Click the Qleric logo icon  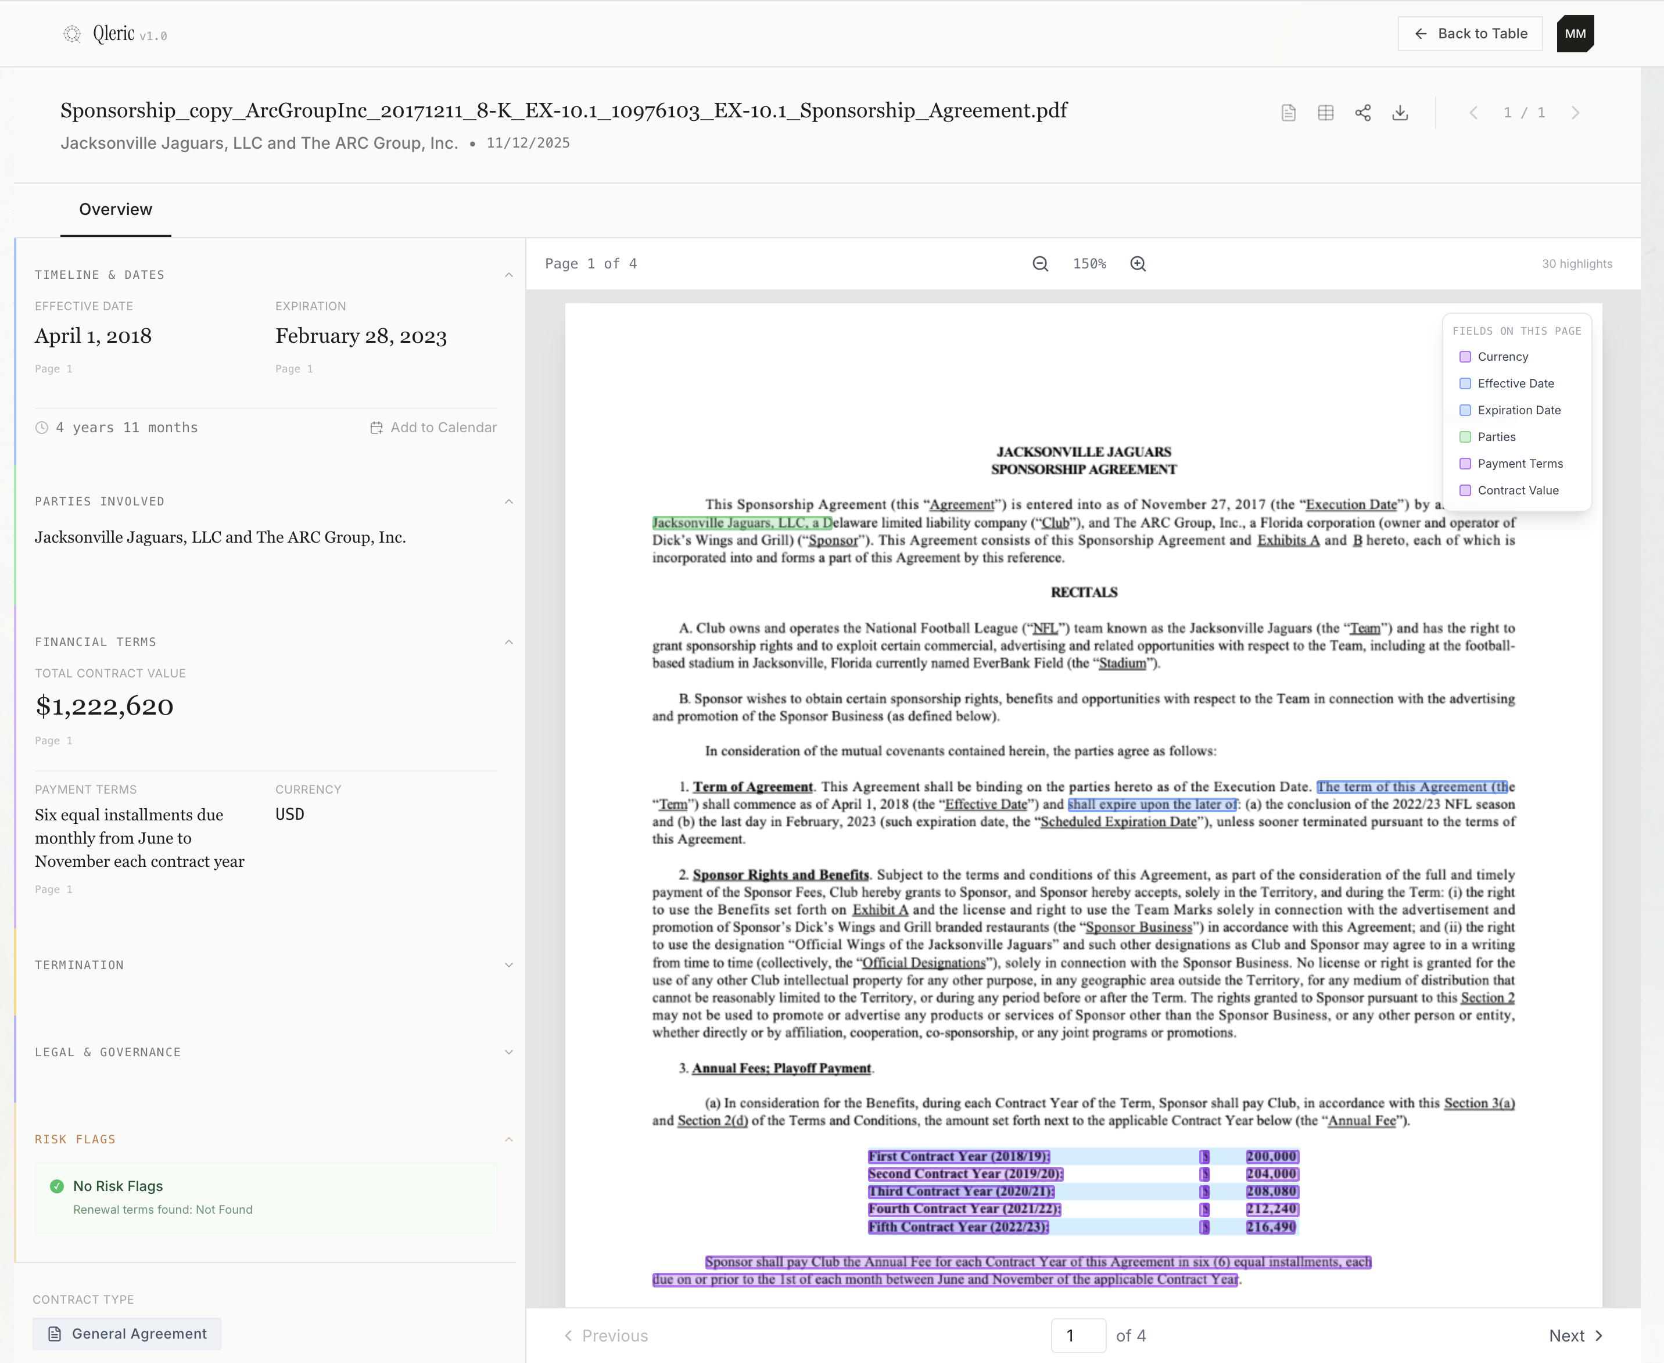(x=72, y=34)
